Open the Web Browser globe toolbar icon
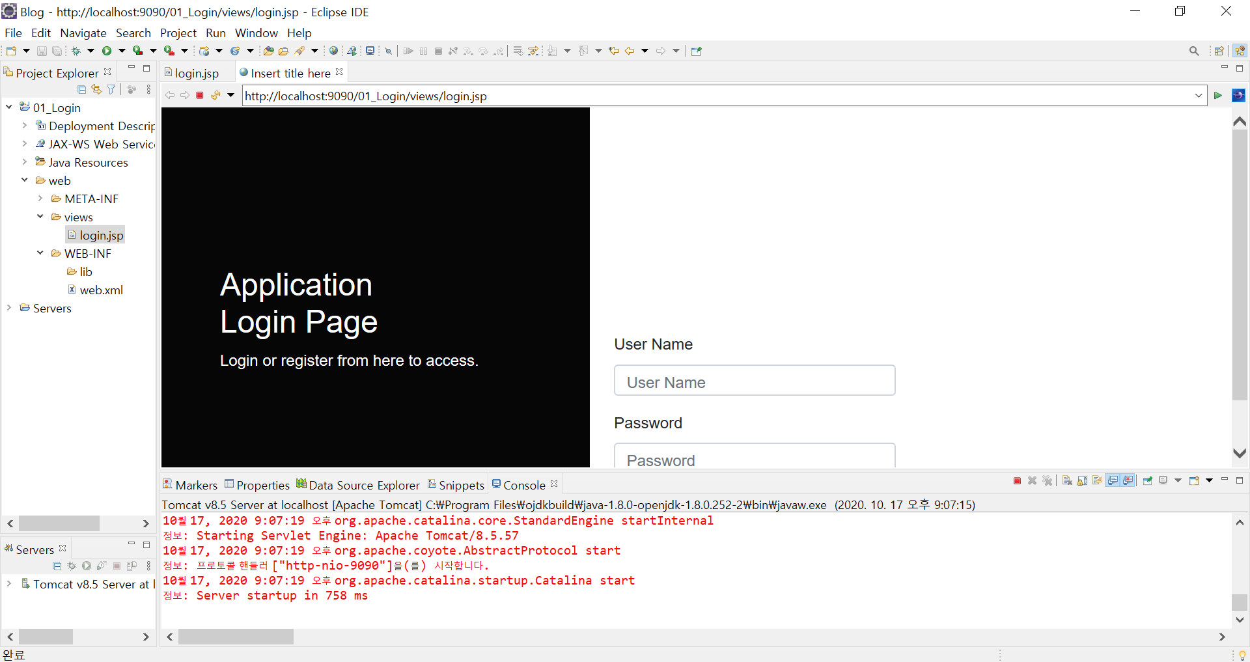Viewport: 1250px width, 662px height. click(x=334, y=51)
